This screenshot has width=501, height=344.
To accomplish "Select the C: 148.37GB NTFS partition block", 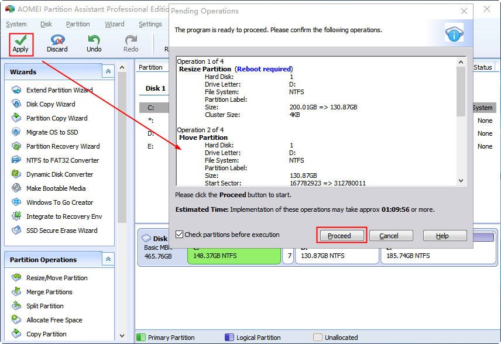I will (x=234, y=255).
